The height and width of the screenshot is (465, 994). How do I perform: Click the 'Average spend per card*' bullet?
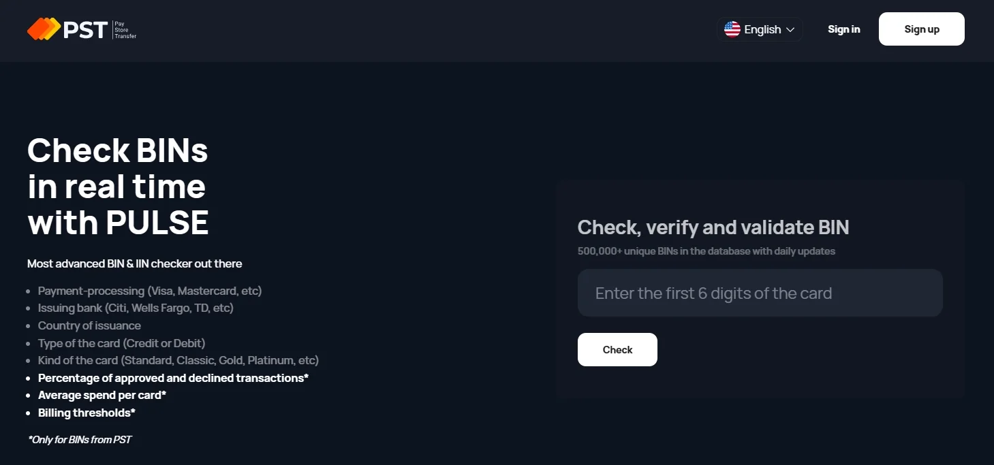(102, 395)
